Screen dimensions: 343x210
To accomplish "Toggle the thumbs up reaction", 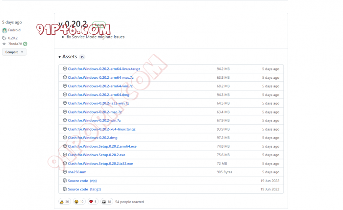I will point(65,202).
